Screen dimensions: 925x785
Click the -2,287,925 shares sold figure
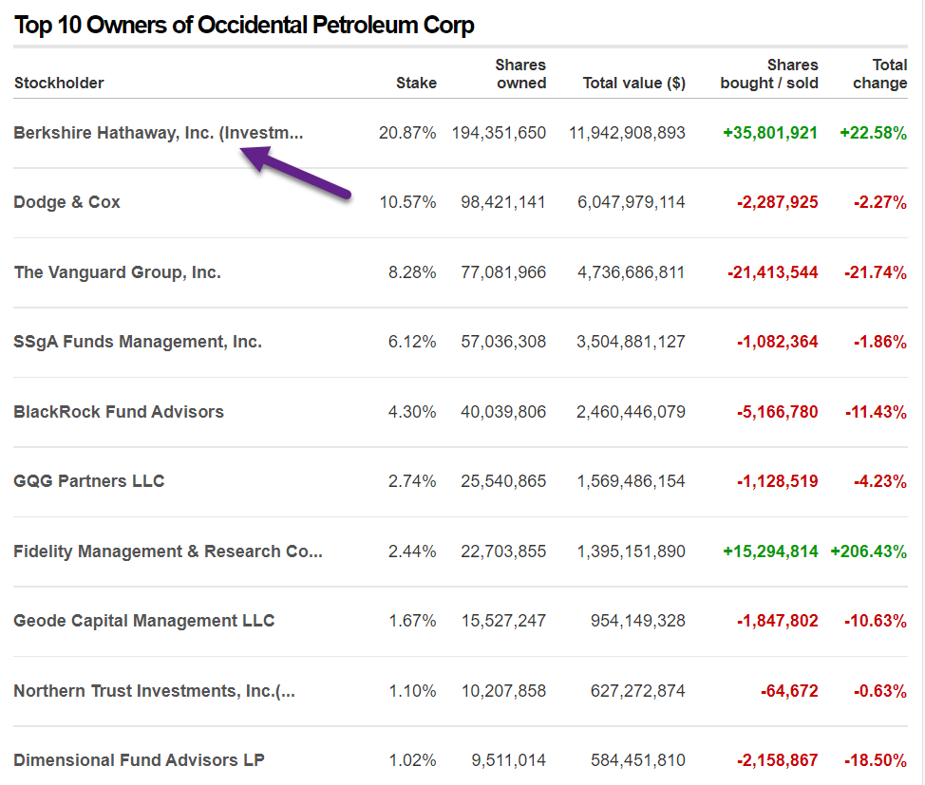click(x=778, y=202)
